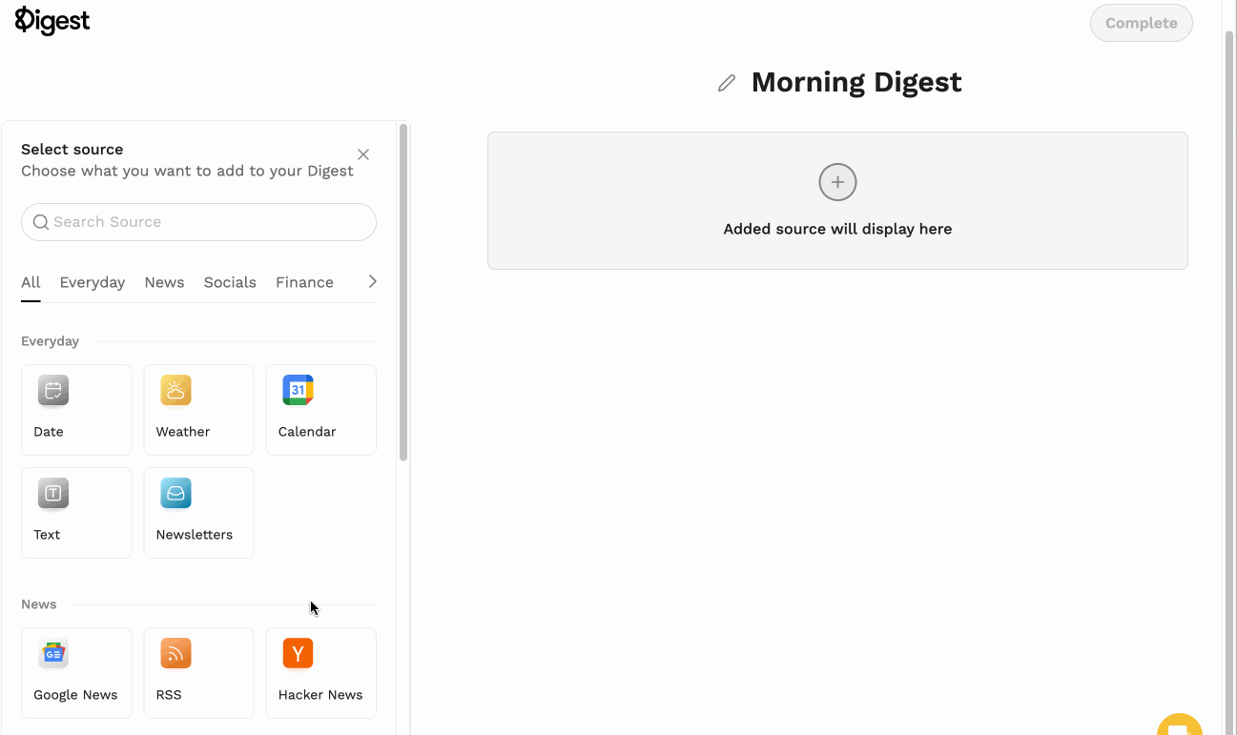Add the Text source
The image size is (1237, 735).
pos(76,513)
